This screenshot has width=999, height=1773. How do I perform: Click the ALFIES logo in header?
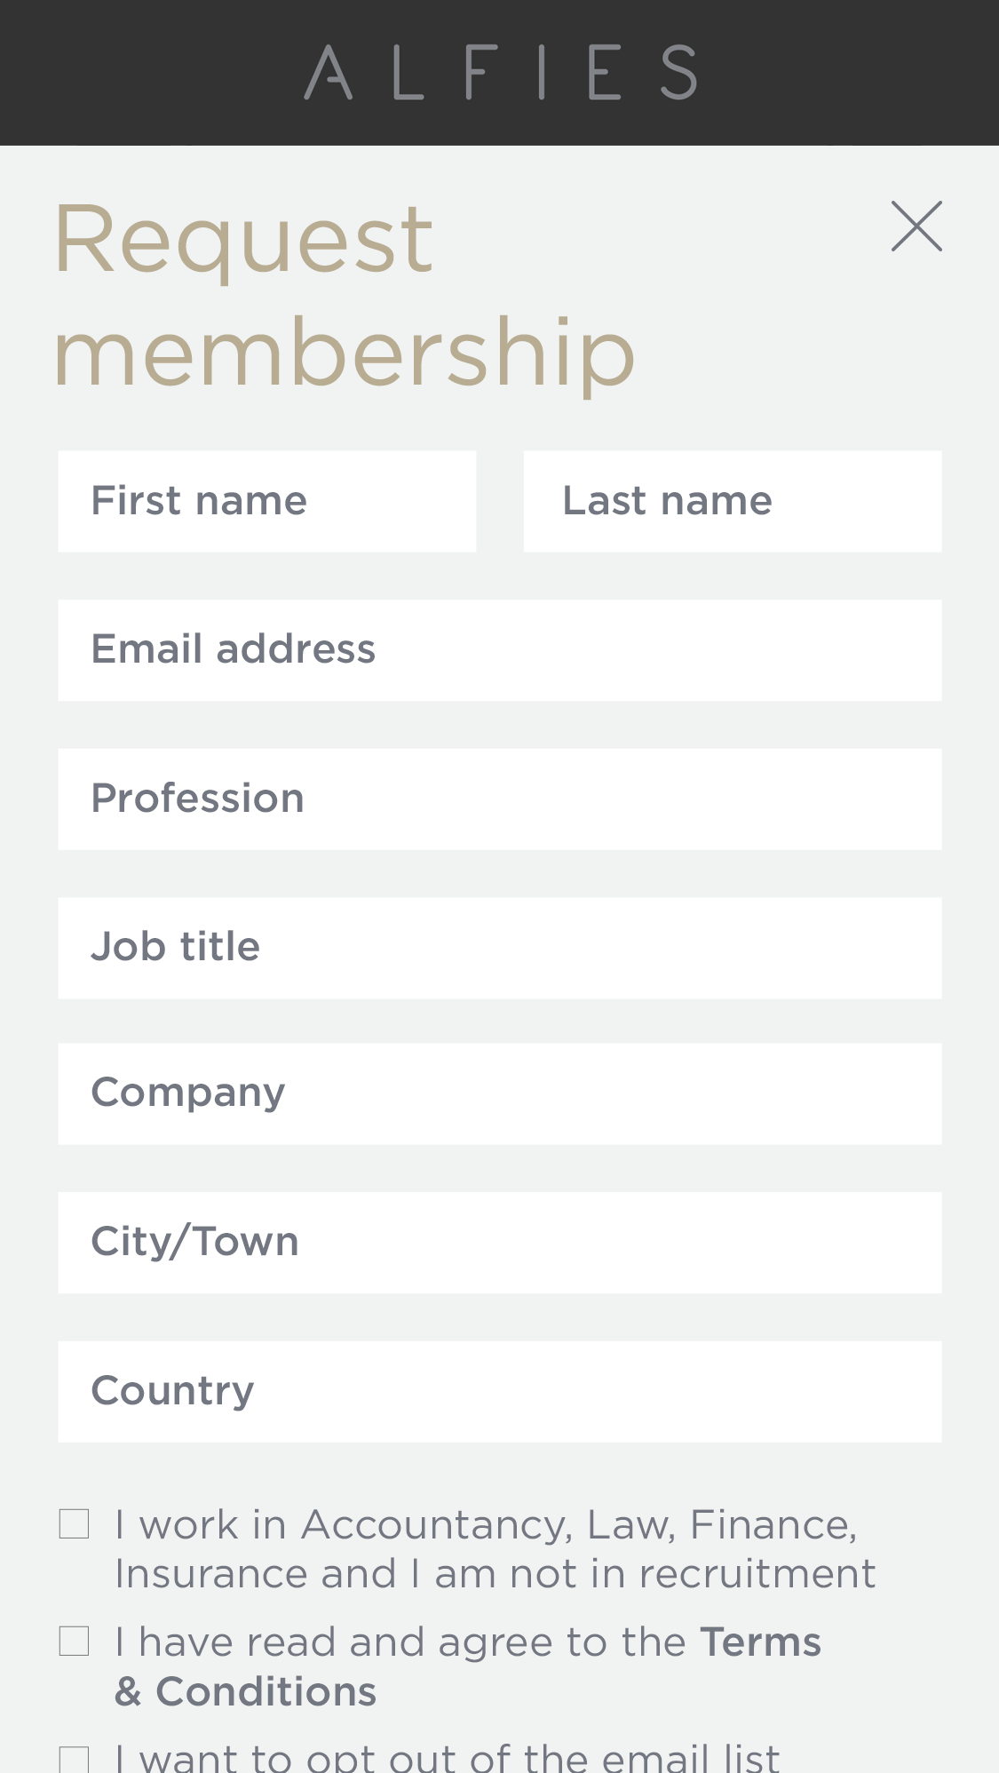click(500, 73)
